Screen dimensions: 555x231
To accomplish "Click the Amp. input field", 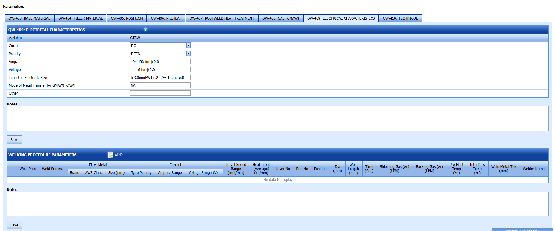I will click(x=160, y=62).
